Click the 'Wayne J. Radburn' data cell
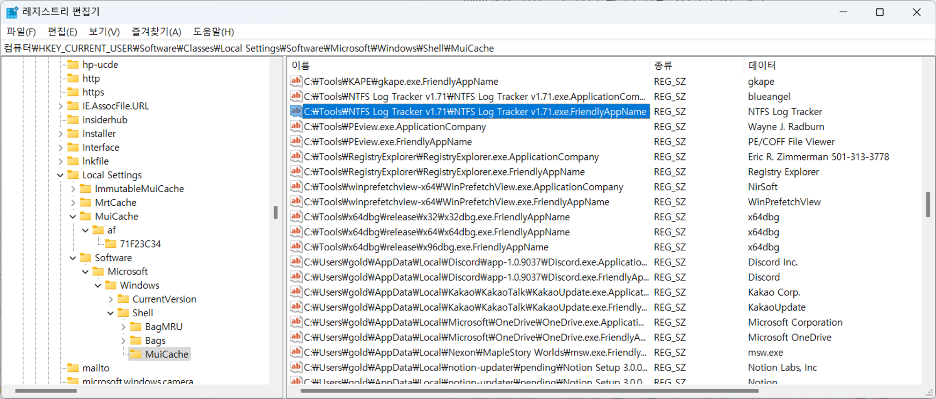 786,126
